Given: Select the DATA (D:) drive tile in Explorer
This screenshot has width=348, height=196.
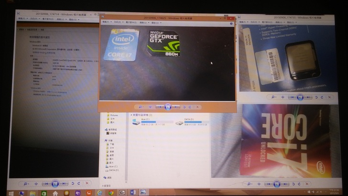Looking at the screenshot, I should click(192, 122).
